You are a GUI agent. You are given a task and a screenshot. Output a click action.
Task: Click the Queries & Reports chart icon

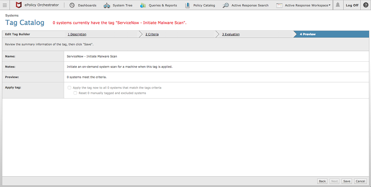pos(143,5)
